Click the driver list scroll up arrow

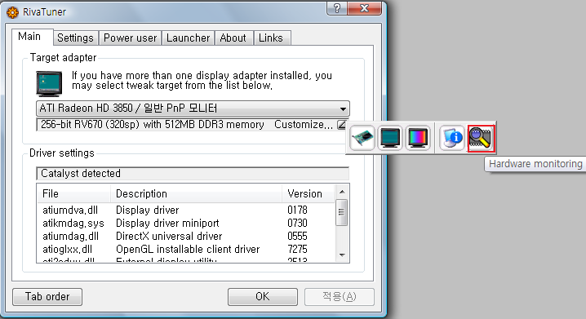pyautogui.click(x=342, y=192)
